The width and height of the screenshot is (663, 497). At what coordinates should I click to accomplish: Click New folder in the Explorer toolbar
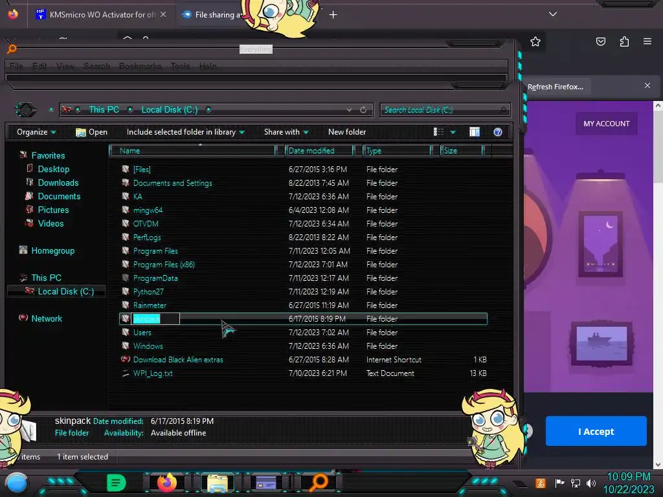pos(347,132)
